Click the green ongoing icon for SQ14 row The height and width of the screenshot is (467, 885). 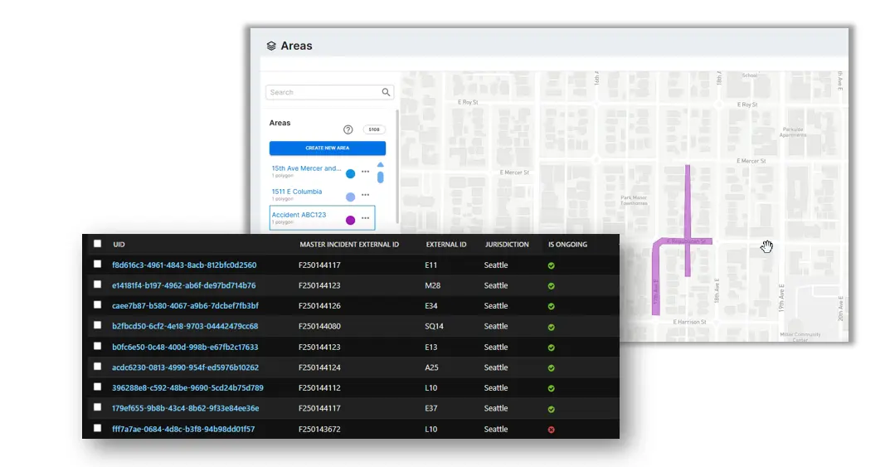(x=552, y=327)
